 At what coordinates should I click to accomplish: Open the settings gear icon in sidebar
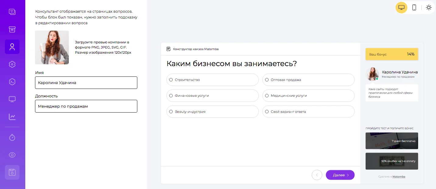click(12, 64)
